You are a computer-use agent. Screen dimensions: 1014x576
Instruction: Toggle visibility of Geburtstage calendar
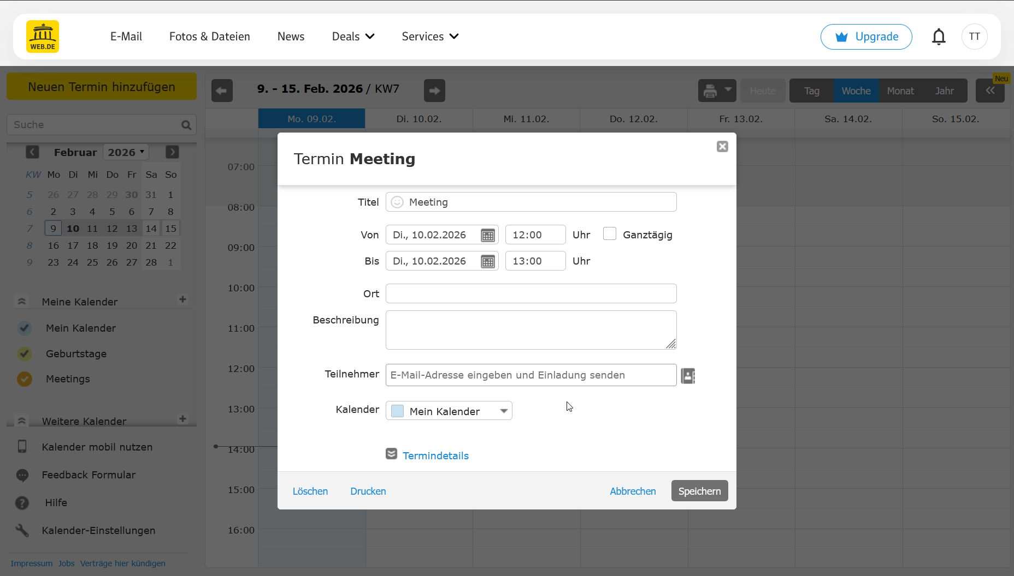point(25,354)
